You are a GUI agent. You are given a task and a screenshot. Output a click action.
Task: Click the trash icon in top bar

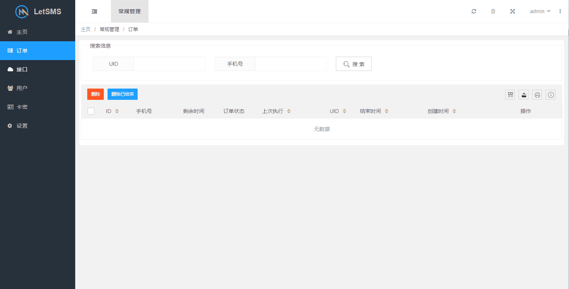click(493, 11)
